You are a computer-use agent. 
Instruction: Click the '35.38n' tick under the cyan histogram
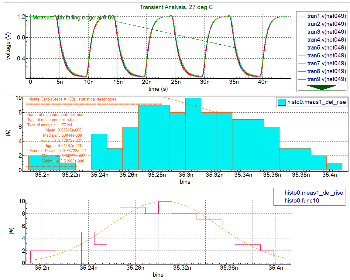pyautogui.click(x=301, y=175)
